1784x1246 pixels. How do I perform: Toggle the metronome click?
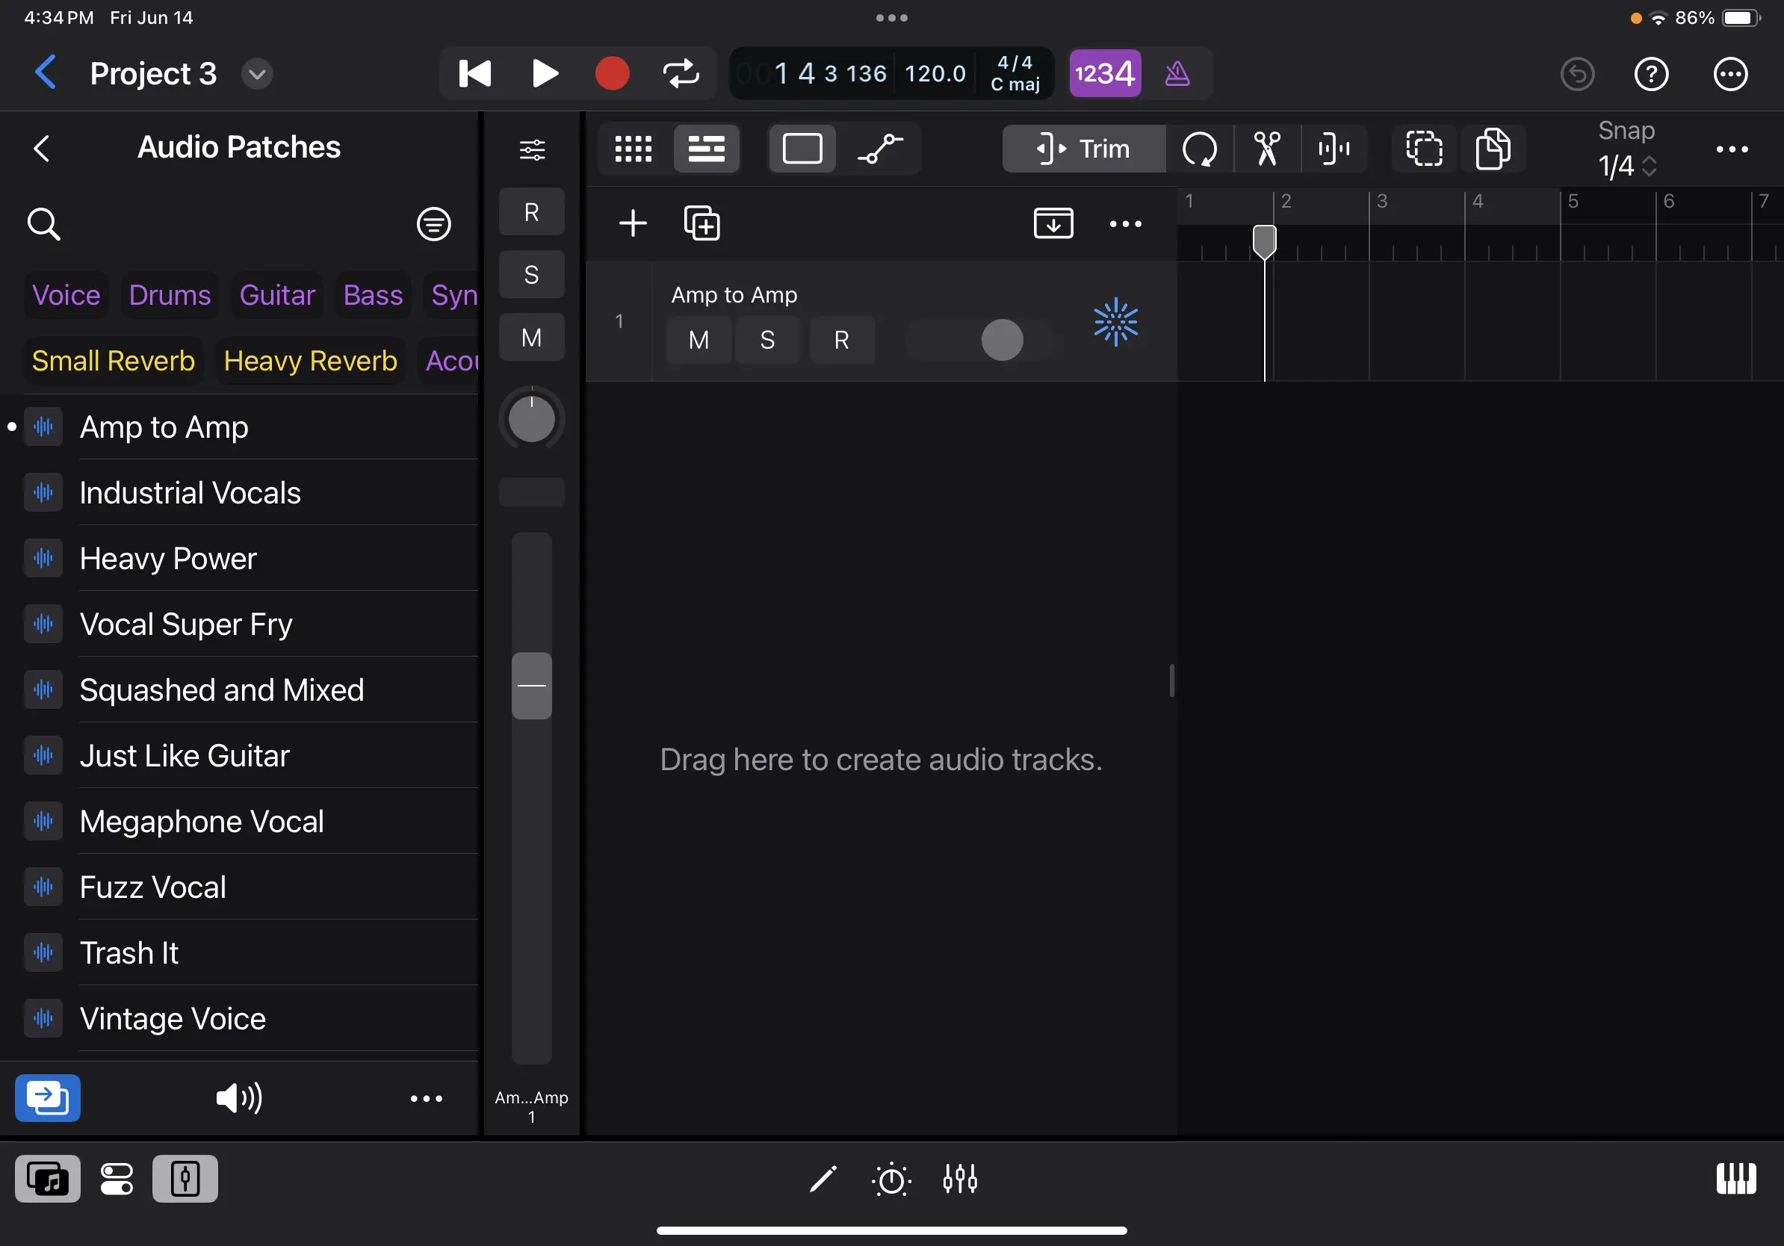(1177, 74)
